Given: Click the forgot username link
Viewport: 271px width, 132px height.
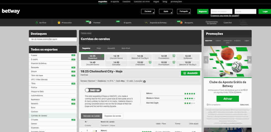Looking at the screenshot, I should pyautogui.click(x=225, y=16).
